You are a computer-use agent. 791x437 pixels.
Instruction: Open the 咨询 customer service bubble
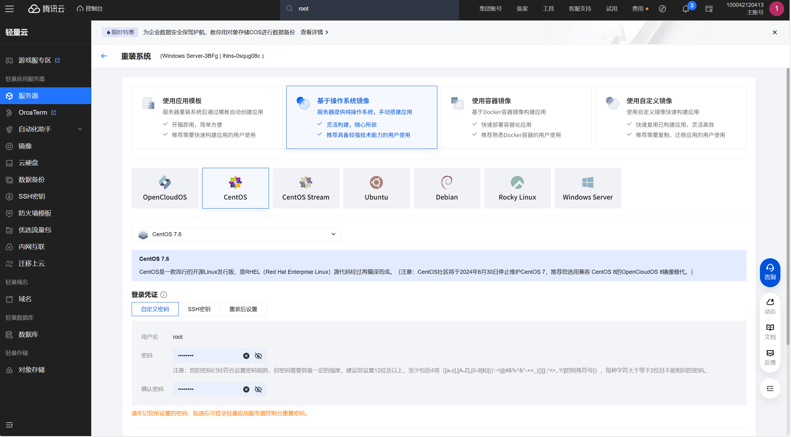pos(770,272)
